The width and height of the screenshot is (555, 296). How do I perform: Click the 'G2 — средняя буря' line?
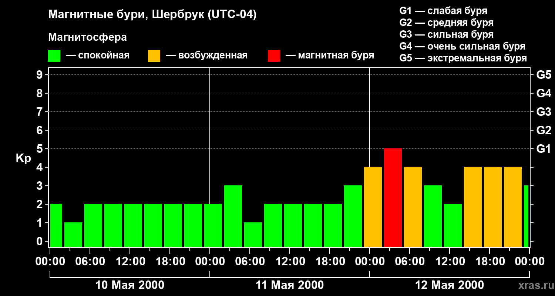(x=446, y=23)
